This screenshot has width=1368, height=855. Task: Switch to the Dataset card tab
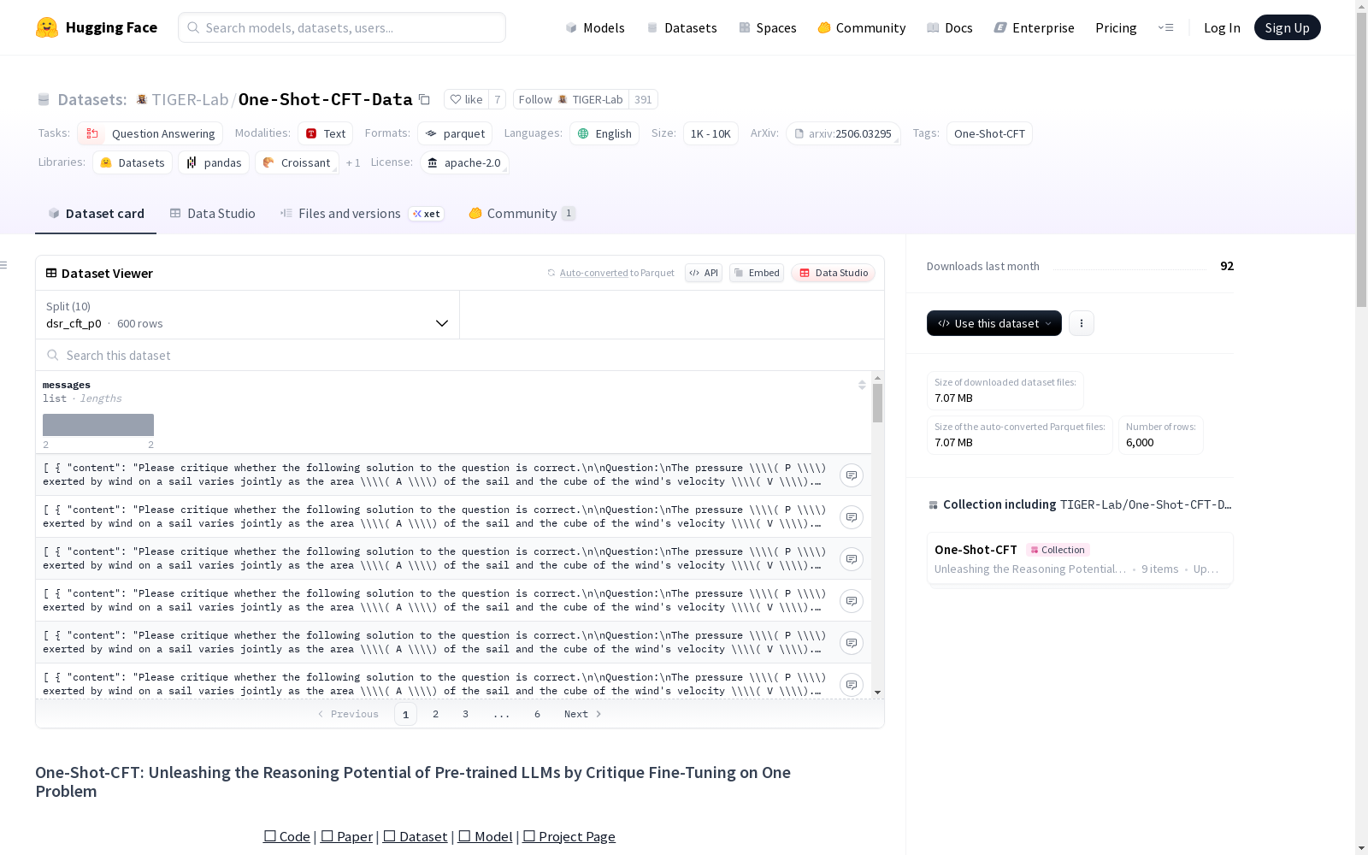(96, 214)
